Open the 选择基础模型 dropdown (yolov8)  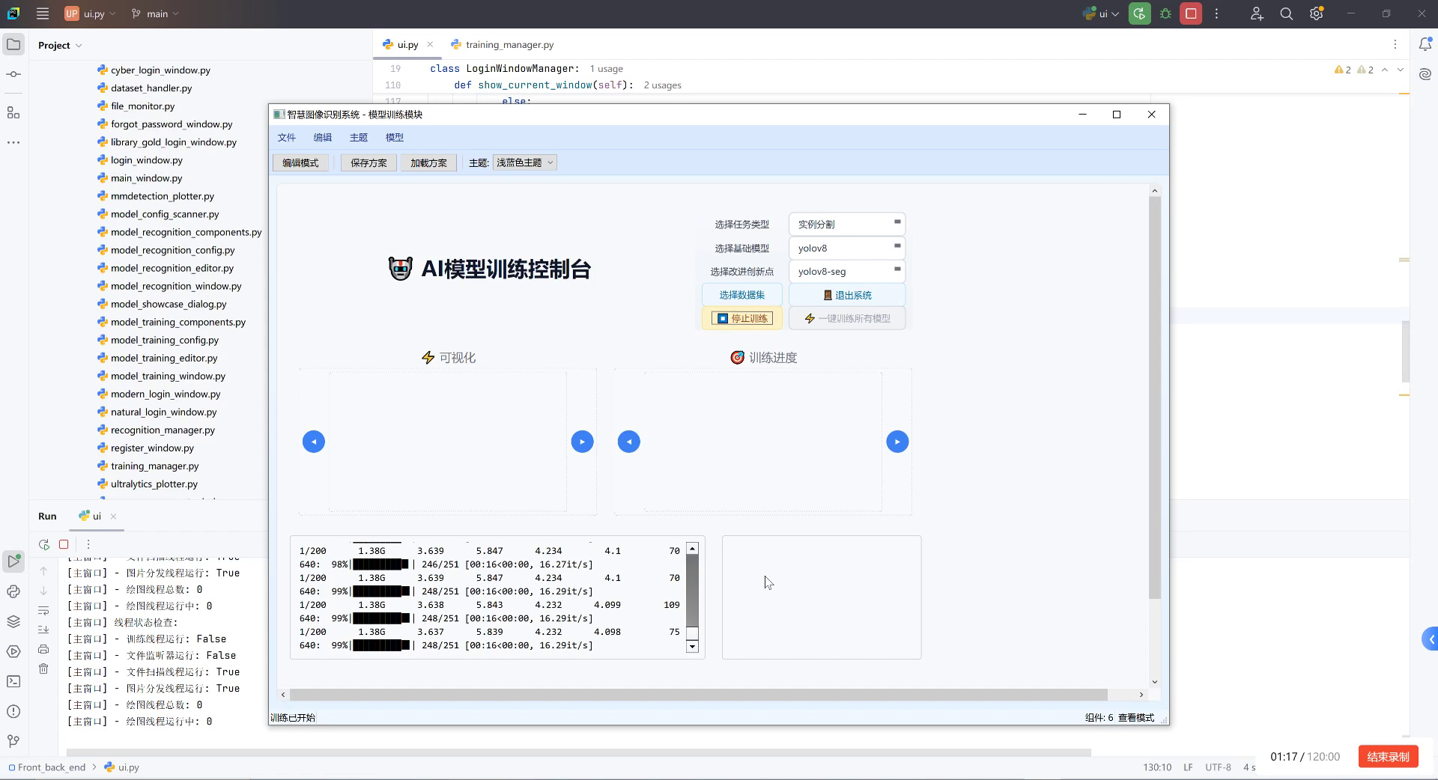click(847, 248)
